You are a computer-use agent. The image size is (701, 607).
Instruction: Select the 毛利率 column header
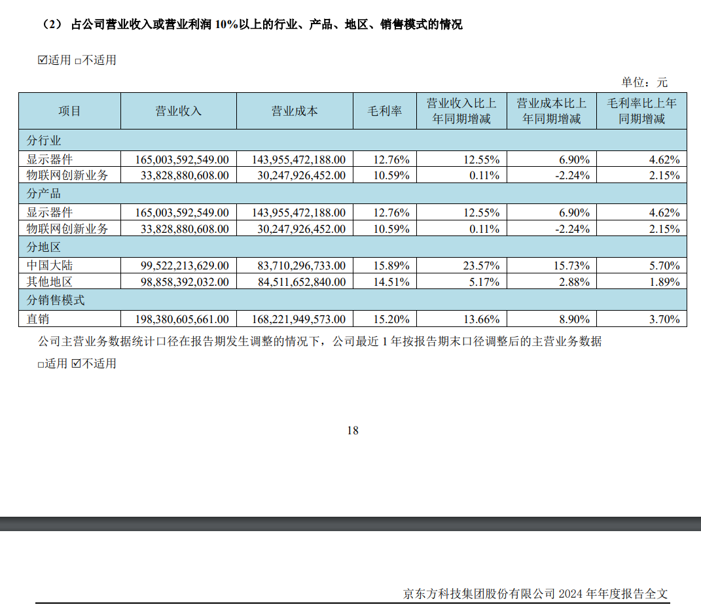385,111
